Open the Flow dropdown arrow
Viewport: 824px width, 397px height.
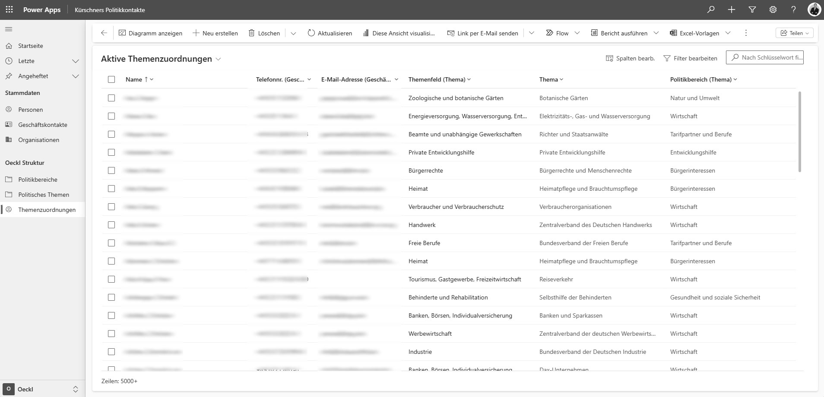pos(577,33)
